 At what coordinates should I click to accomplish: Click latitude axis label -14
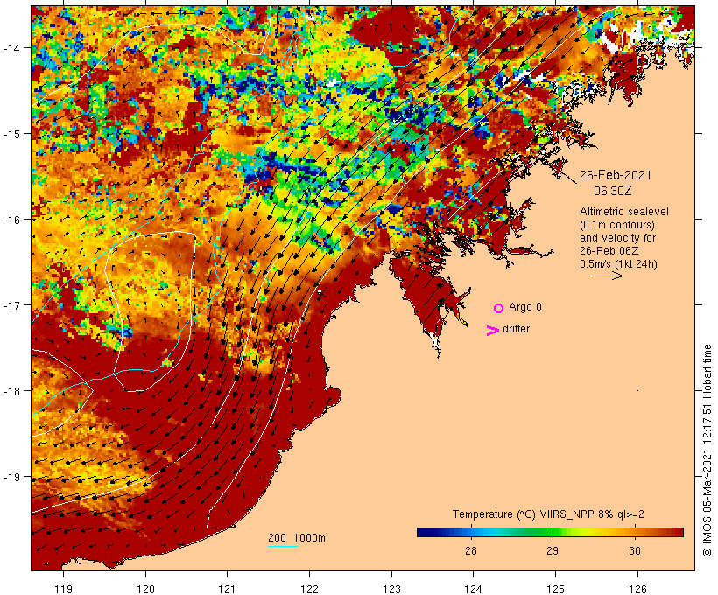pyautogui.click(x=11, y=48)
